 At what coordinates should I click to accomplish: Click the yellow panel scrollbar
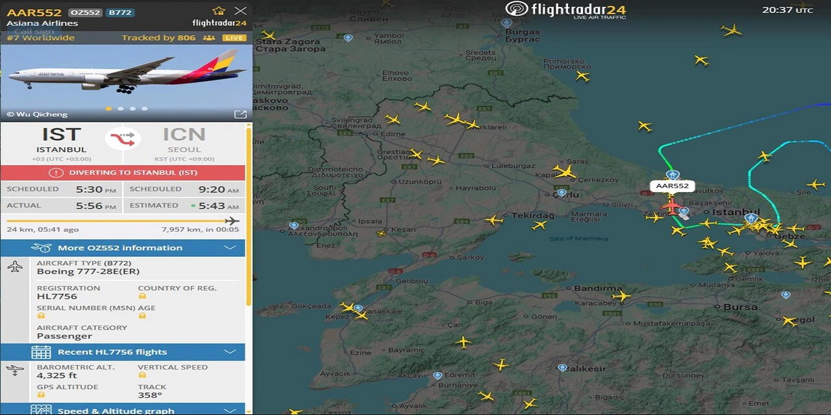(249, 215)
